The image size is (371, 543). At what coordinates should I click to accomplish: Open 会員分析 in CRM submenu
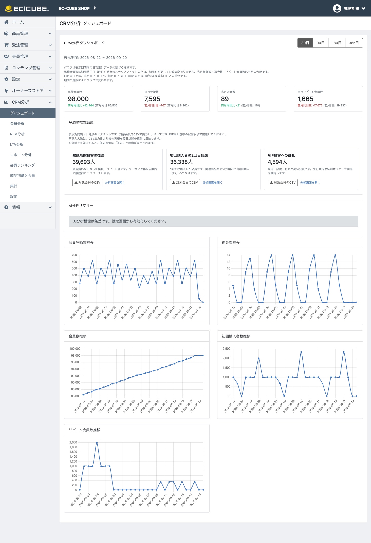click(28, 123)
